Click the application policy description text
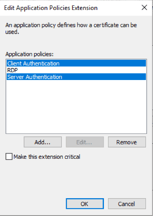The image size is (153, 216). click(x=71, y=28)
